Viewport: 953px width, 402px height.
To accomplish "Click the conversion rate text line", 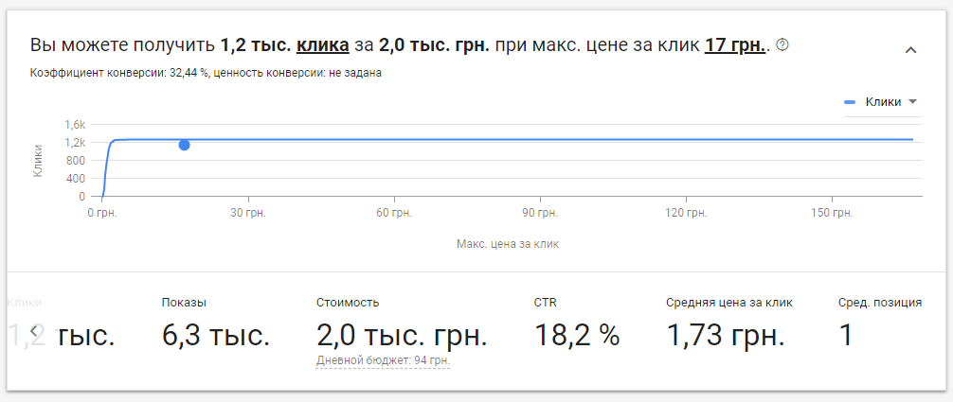I will 206,73.
